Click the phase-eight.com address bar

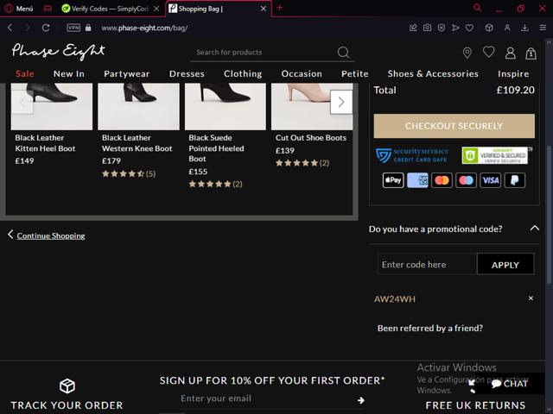pos(144,28)
